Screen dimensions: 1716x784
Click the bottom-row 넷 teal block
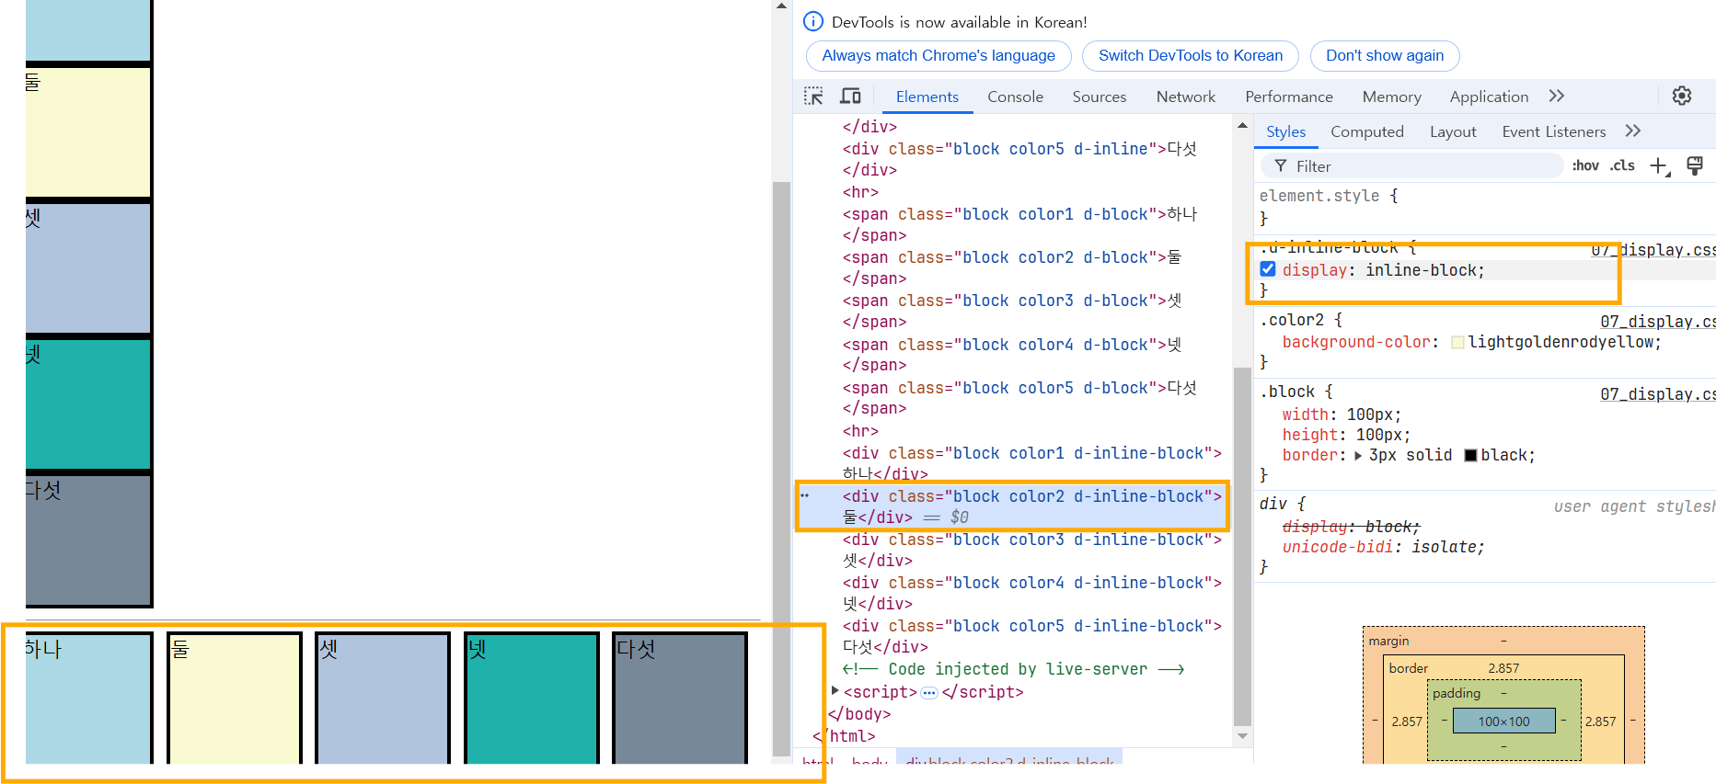click(x=532, y=699)
